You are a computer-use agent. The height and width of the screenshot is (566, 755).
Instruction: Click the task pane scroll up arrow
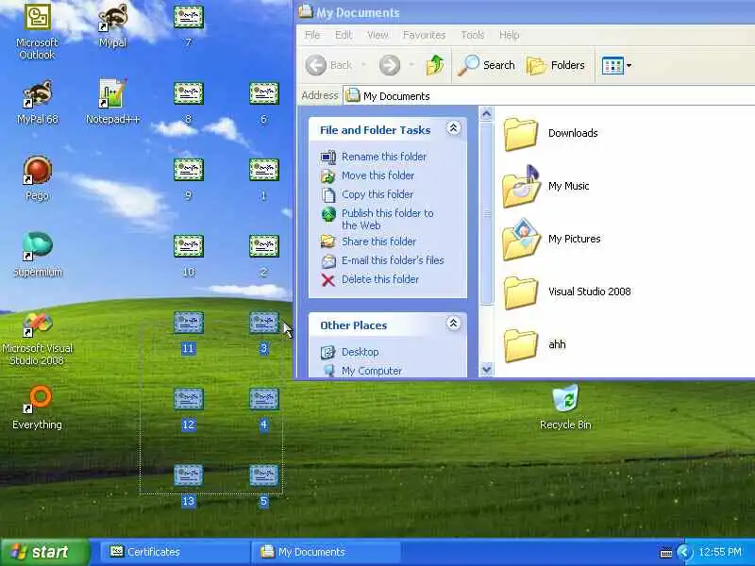pos(486,113)
